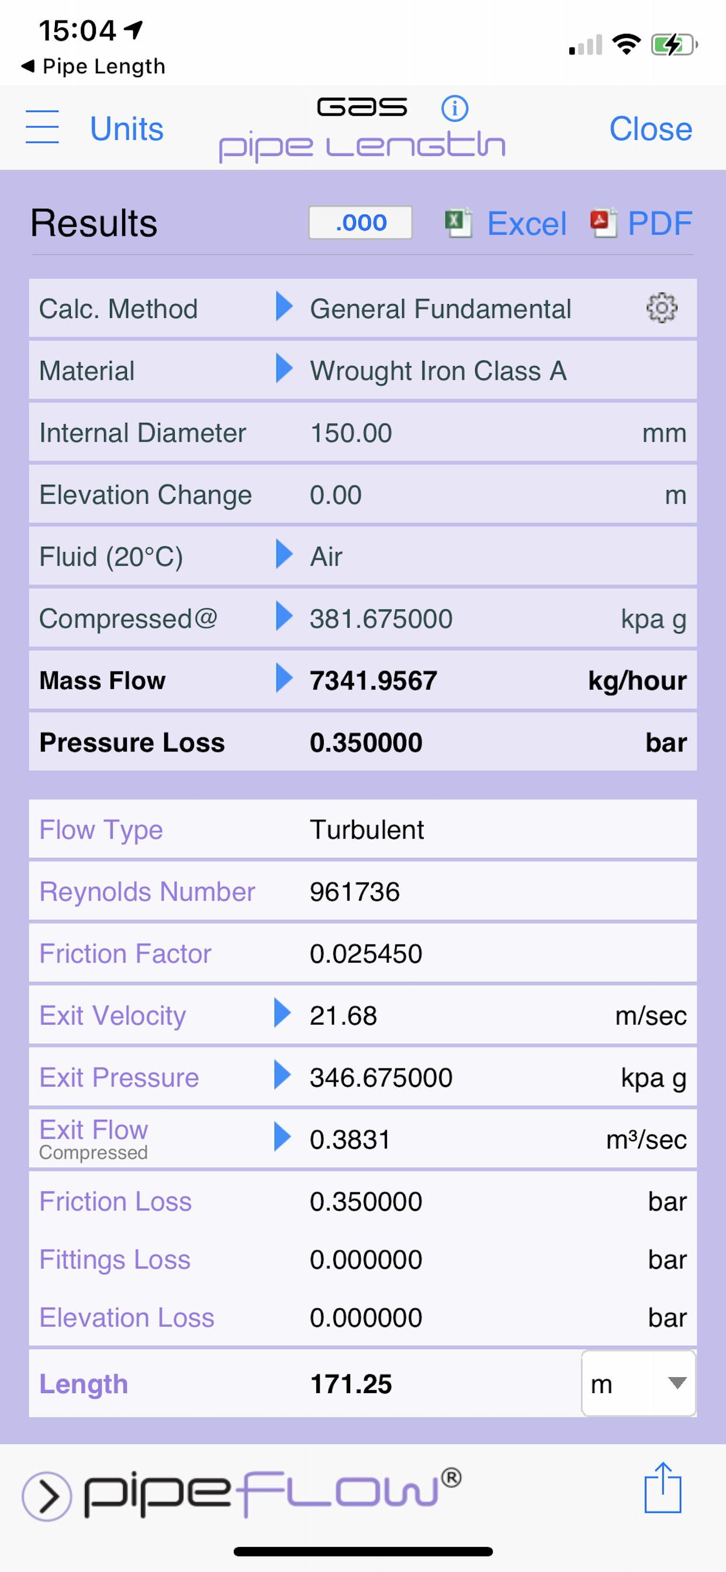Expand Fluid selection arrow
The width and height of the screenshot is (726, 1572).
pyautogui.click(x=284, y=554)
